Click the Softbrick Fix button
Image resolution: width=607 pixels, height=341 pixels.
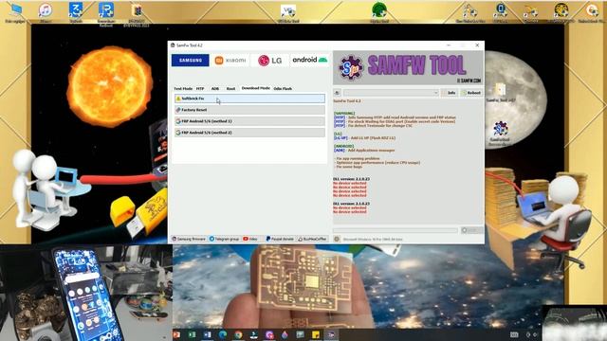tap(249, 99)
